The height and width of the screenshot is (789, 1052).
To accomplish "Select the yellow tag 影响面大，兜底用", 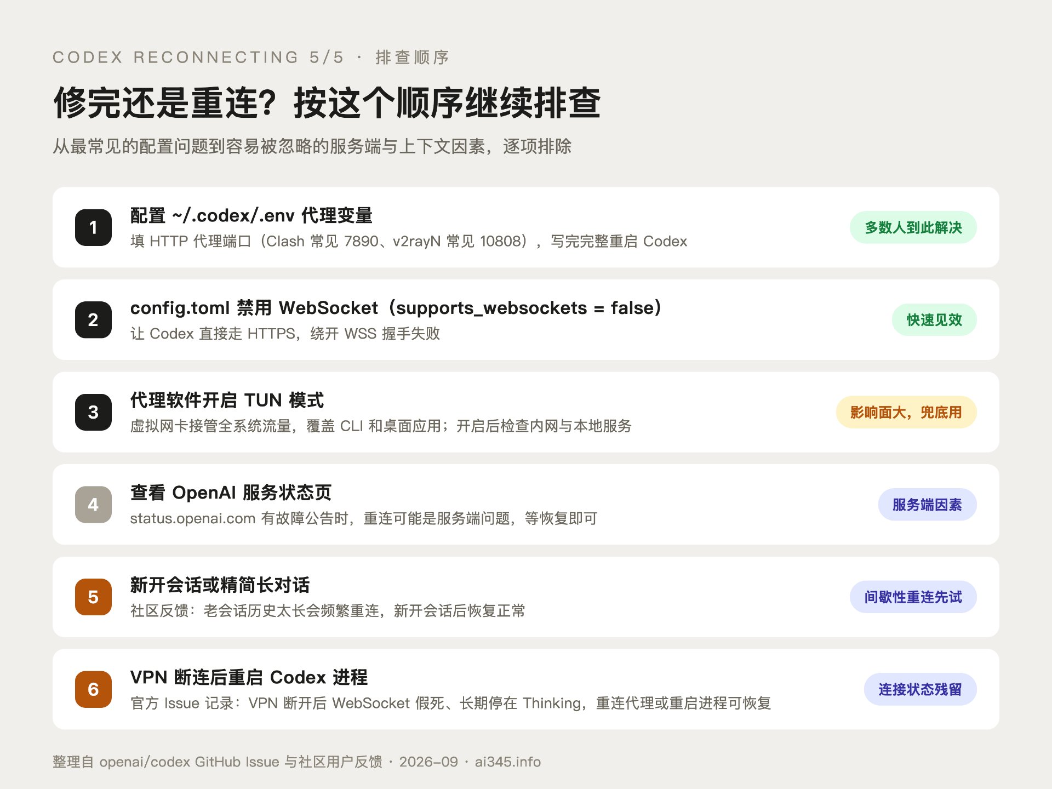I will [x=906, y=412].
